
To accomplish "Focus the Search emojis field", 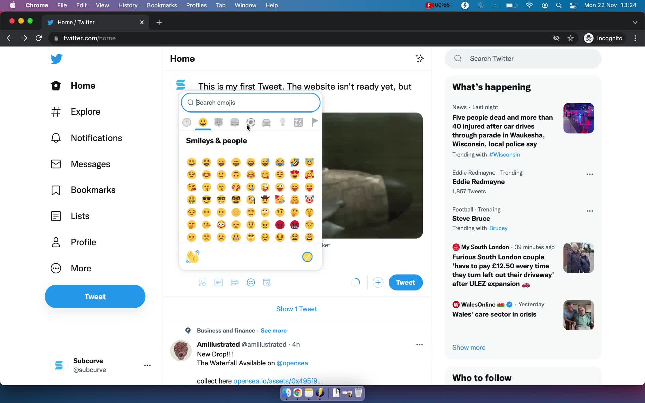I will point(251,102).
